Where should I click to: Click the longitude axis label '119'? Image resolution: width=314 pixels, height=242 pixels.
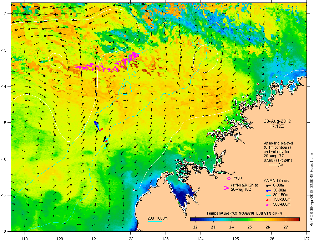pyautogui.click(x=25, y=238)
